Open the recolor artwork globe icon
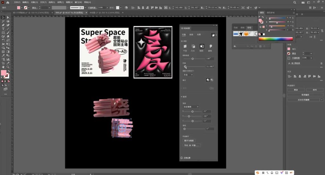 click(x=126, y=8)
